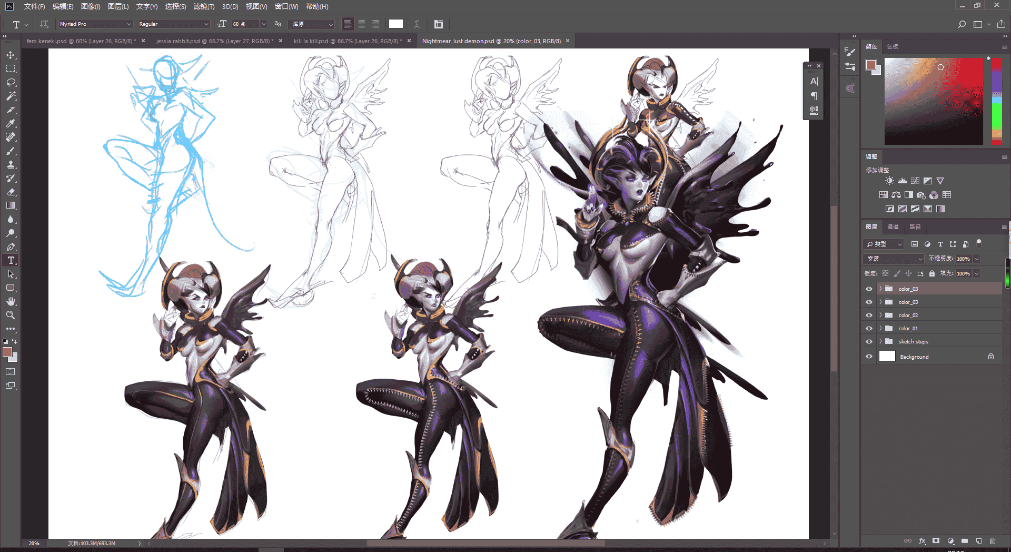Open the layer filter type dropdown
This screenshot has height=552, width=1011.
click(x=884, y=244)
